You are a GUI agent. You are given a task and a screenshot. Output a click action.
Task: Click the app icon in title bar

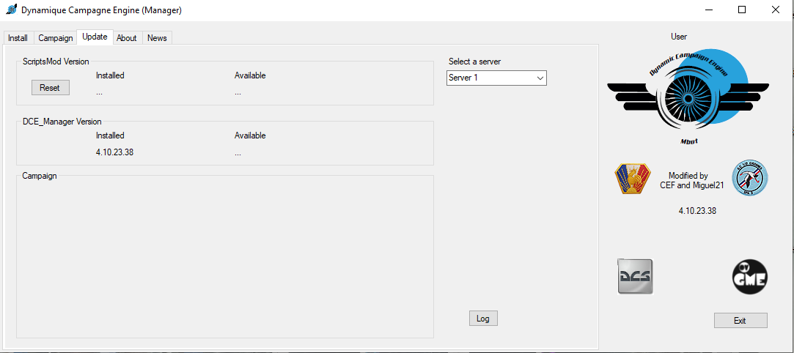coord(11,10)
